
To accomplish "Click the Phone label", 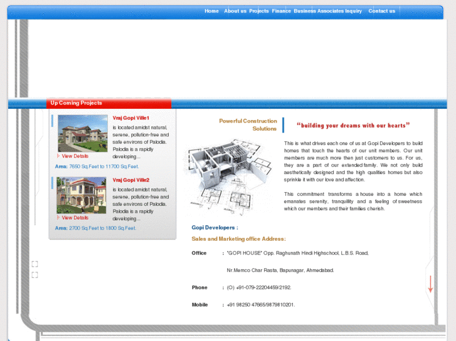I will 199,287.
